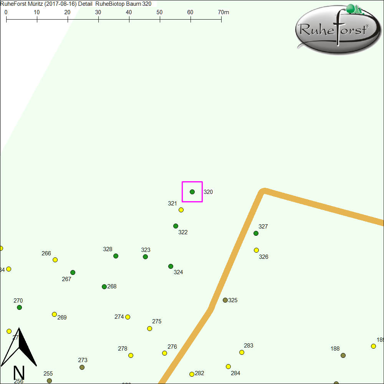Pick the green tree marker 268
384x384 pixels.
pos(104,286)
